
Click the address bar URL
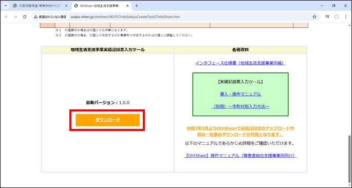pyautogui.click(x=125, y=17)
